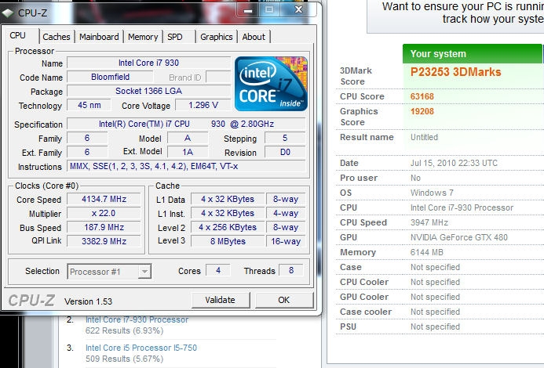Click the Name field Intel Core i7 930
Screen dimensions: 544x368
pyautogui.click(x=149, y=63)
